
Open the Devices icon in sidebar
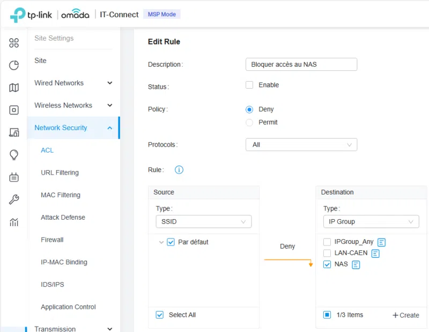click(14, 110)
